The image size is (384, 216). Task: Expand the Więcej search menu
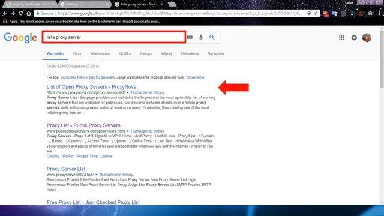(x=166, y=53)
